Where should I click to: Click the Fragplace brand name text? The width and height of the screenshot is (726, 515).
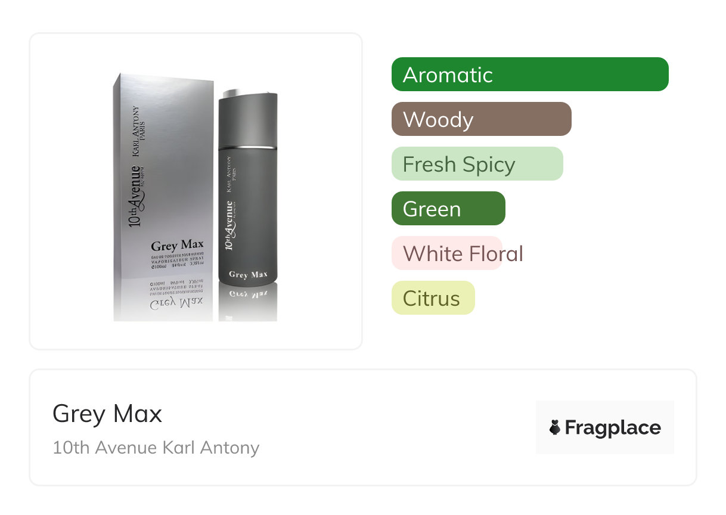[x=612, y=427]
